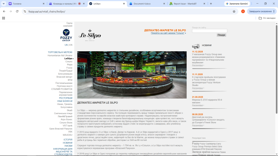
Task: Click the Зелена країна popular tag
Action: click(201, 152)
